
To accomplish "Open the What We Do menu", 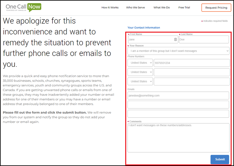I will pos(161,7).
